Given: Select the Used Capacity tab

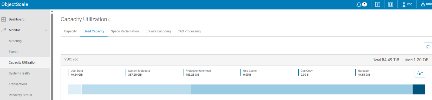Looking at the screenshot, I should tap(94, 31).
